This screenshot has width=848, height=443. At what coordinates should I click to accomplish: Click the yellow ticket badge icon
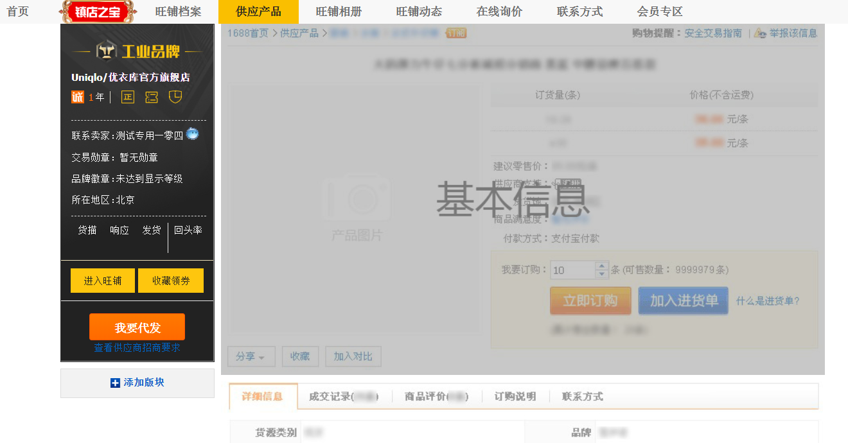coord(152,97)
